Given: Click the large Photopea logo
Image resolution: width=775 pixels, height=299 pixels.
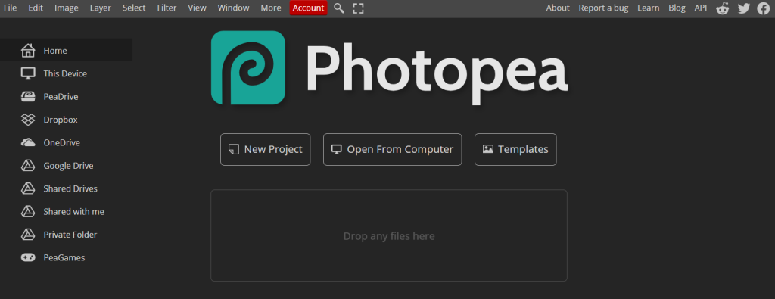Looking at the screenshot, I should click(248, 67).
